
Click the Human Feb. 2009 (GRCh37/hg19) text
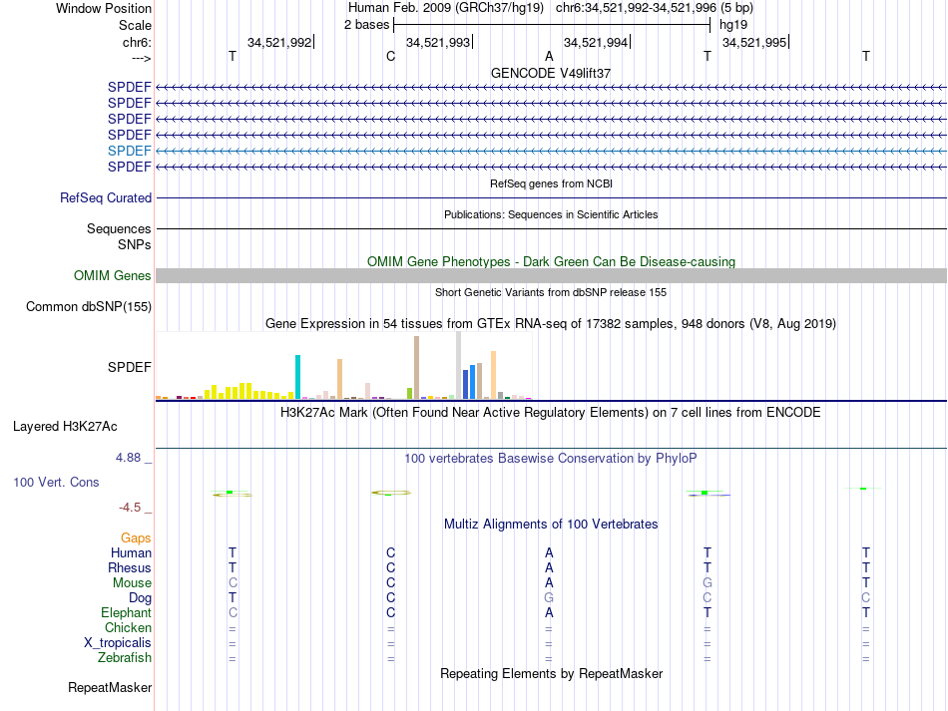(446, 8)
